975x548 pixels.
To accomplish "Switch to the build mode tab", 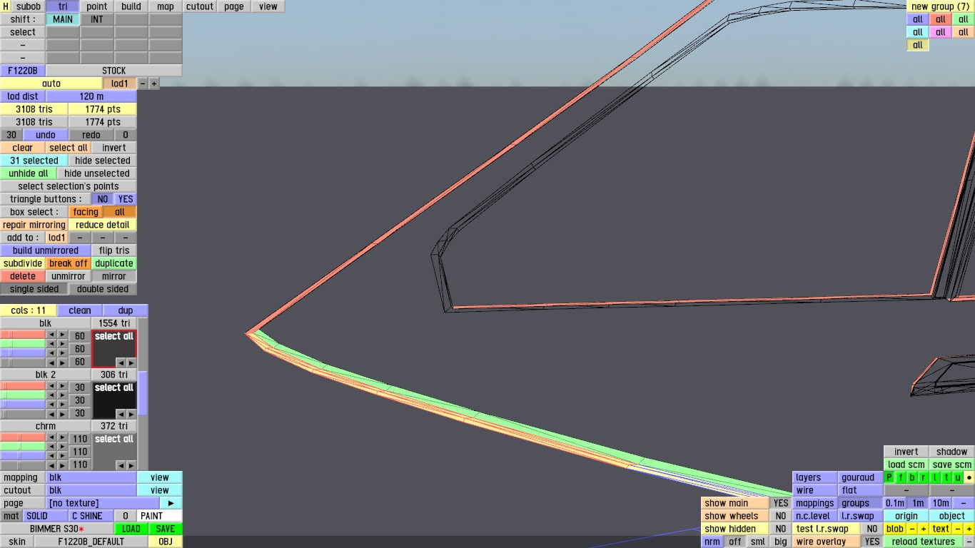I will coord(131,6).
